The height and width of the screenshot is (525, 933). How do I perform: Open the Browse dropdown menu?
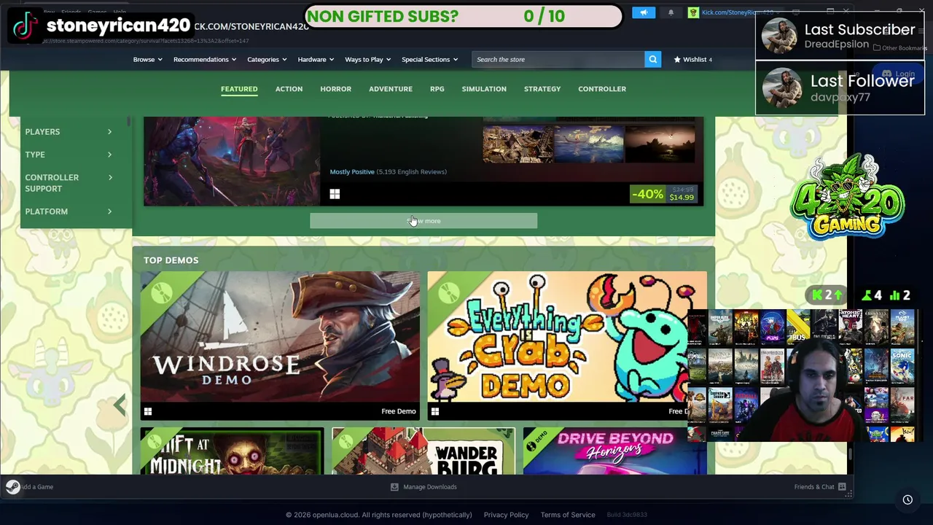[148, 60]
